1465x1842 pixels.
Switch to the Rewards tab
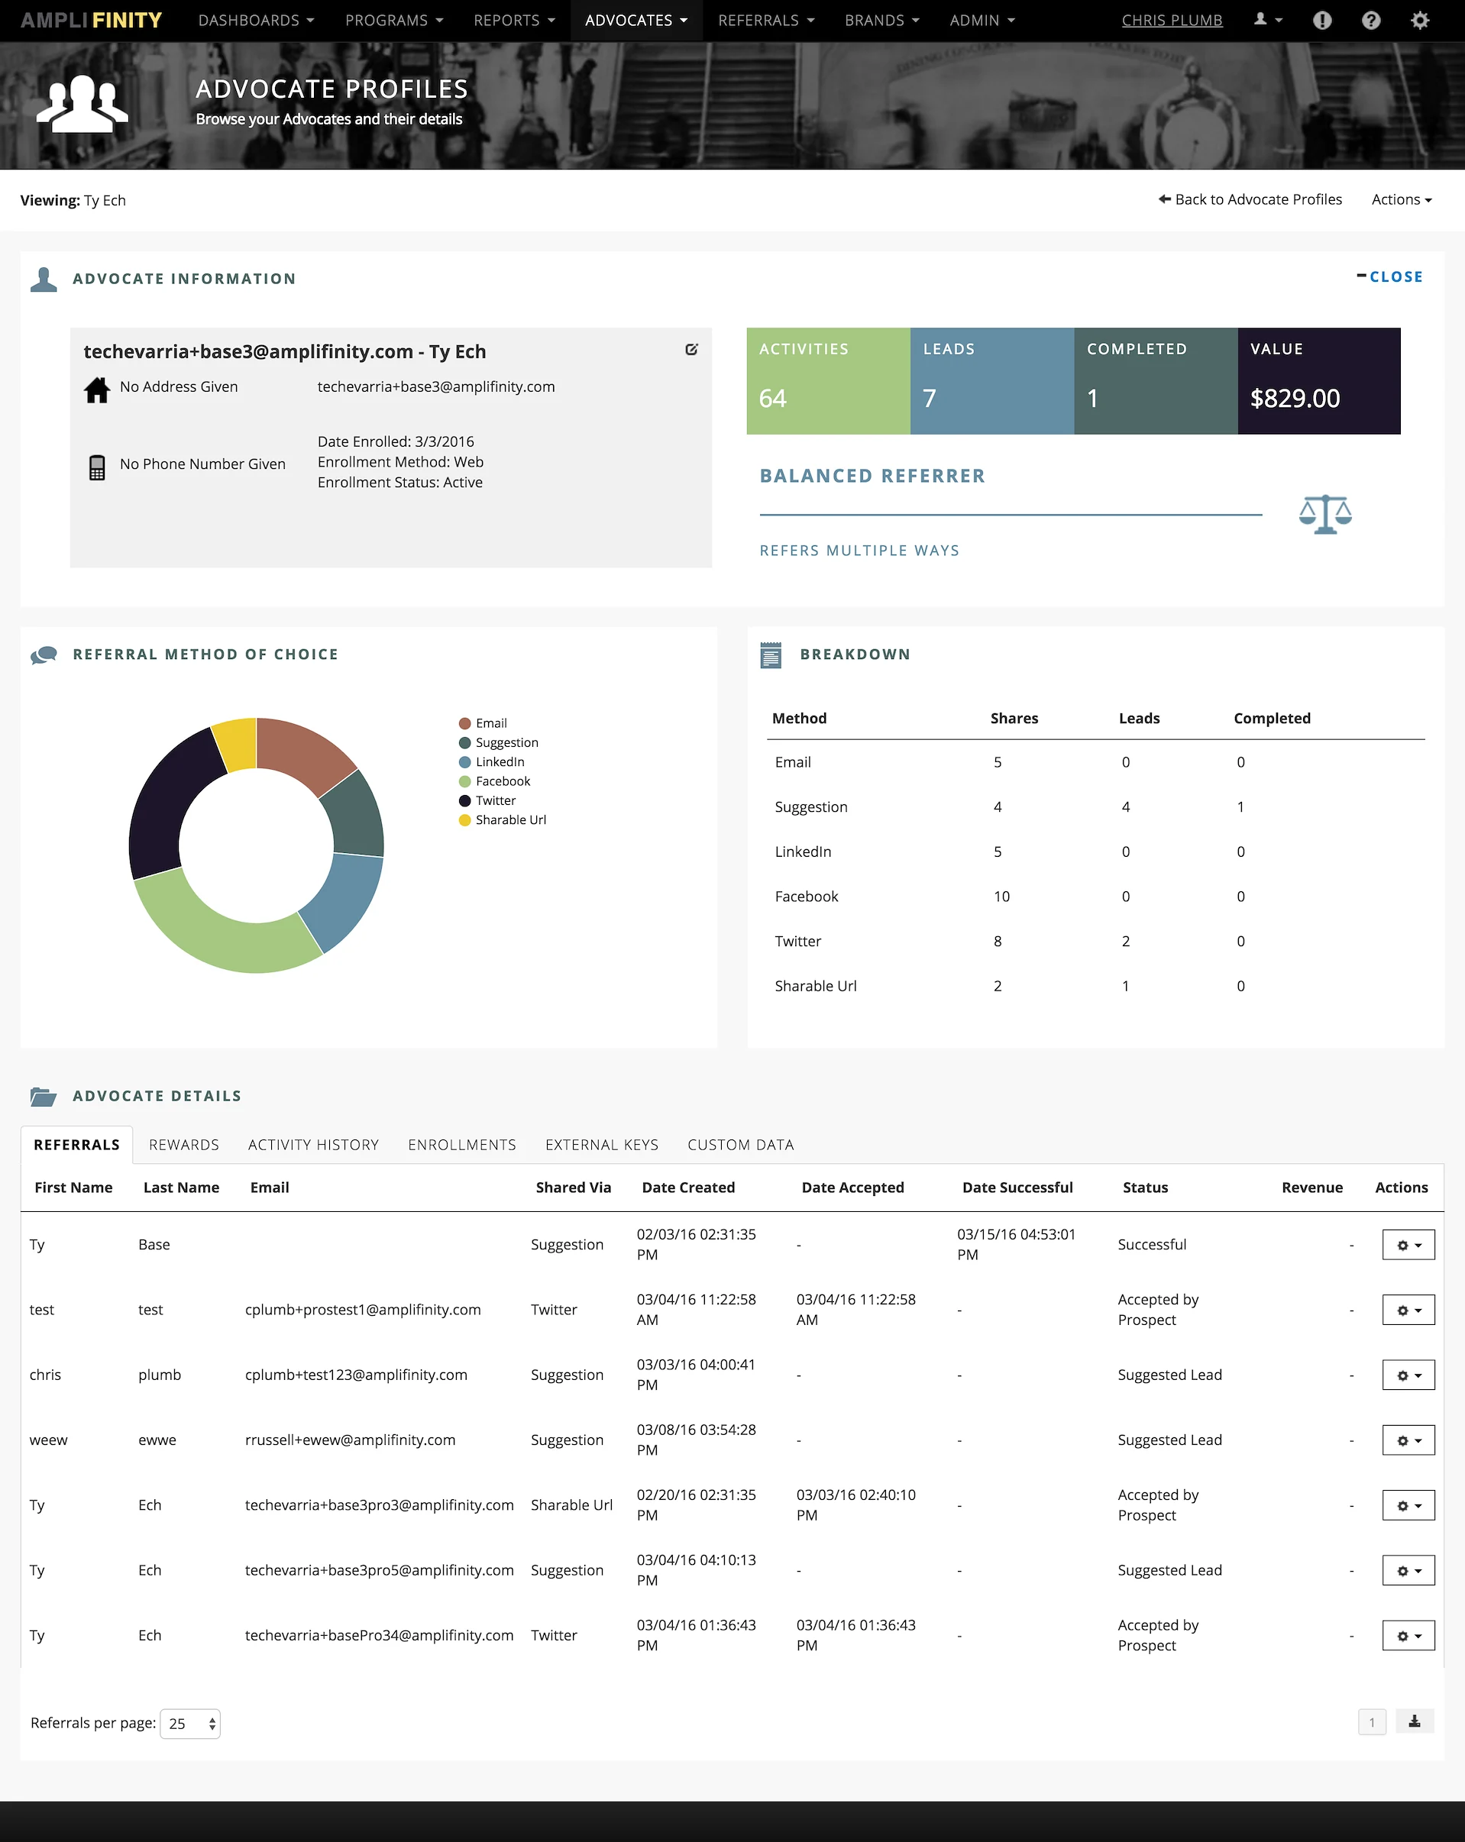[x=184, y=1145]
